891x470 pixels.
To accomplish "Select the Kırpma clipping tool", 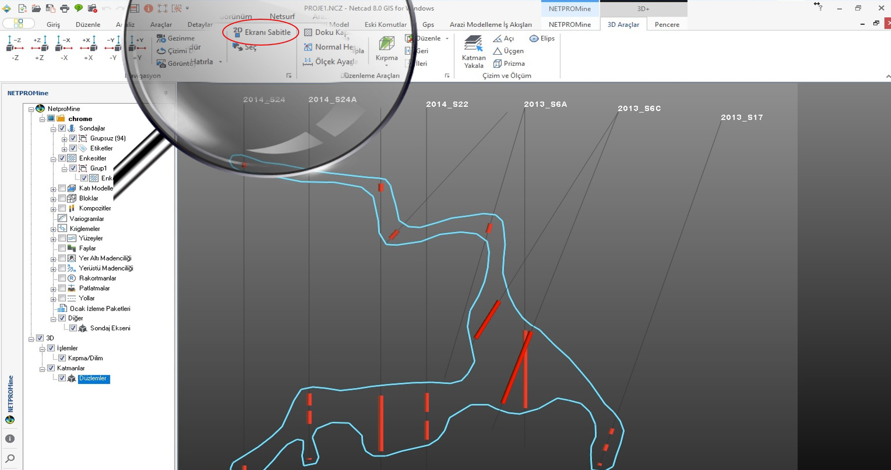I will pos(386,46).
